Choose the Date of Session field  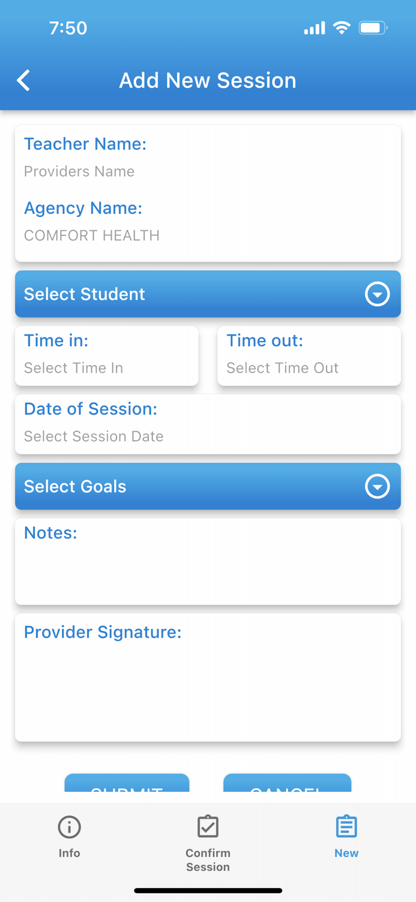pyautogui.click(x=208, y=425)
